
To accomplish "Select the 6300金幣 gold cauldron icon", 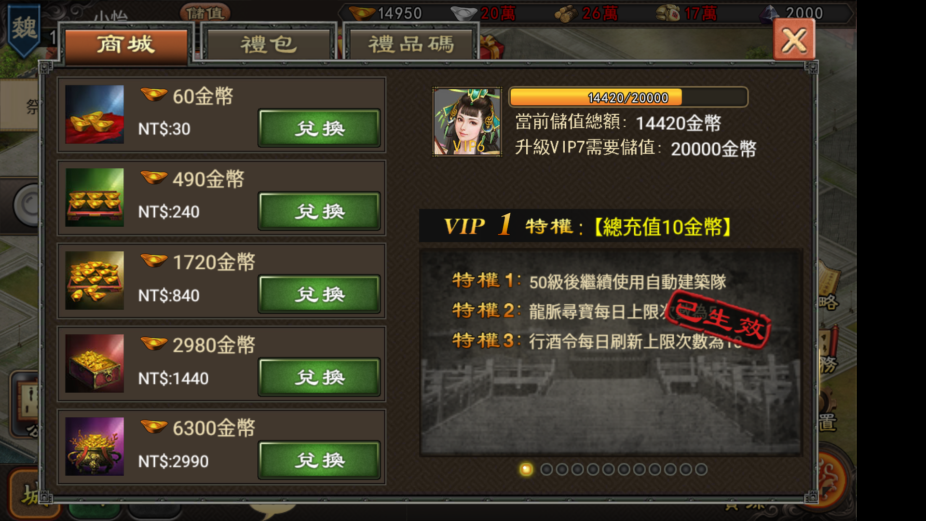I will pos(95,446).
